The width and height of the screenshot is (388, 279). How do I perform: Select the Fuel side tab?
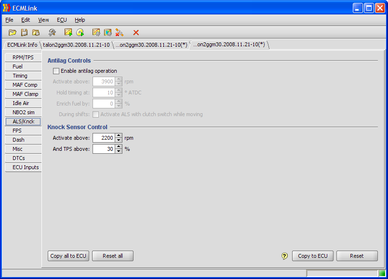tap(18, 66)
